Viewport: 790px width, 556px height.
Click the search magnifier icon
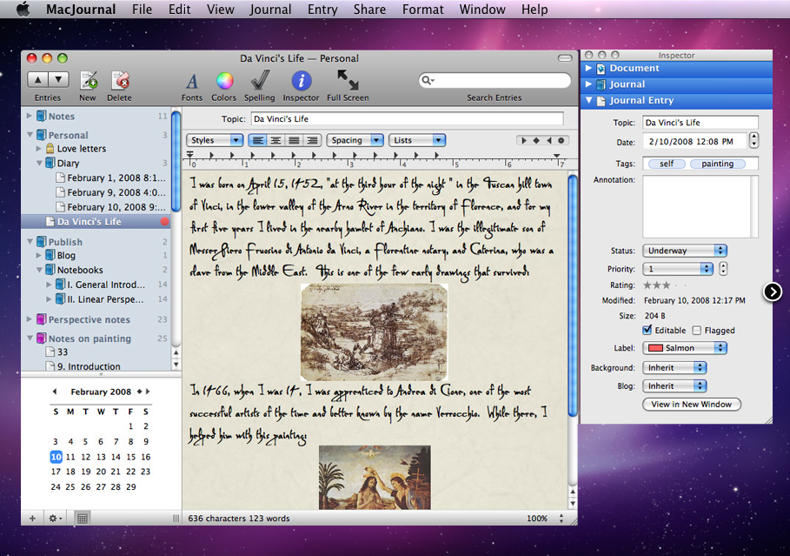(x=428, y=80)
